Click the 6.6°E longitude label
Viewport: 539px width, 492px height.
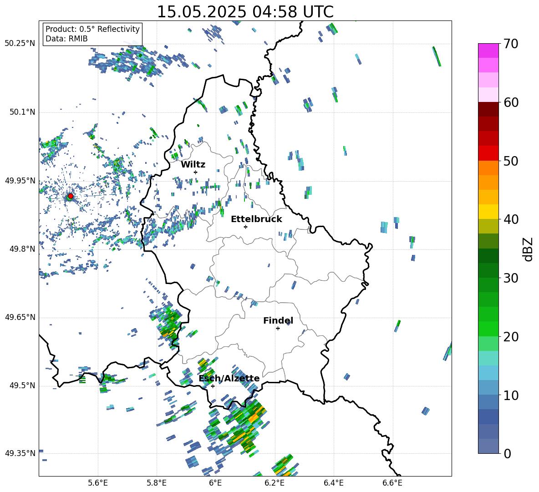[x=392, y=483]
